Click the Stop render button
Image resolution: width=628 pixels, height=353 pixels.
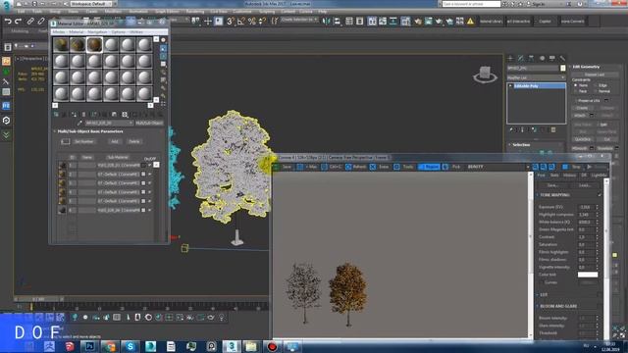(x=571, y=167)
